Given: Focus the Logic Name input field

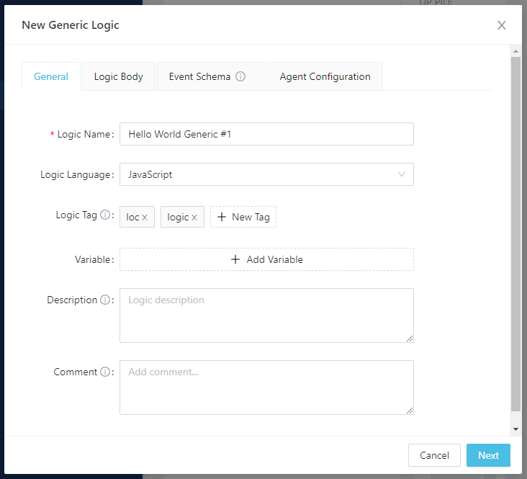Looking at the screenshot, I should pyautogui.click(x=266, y=134).
